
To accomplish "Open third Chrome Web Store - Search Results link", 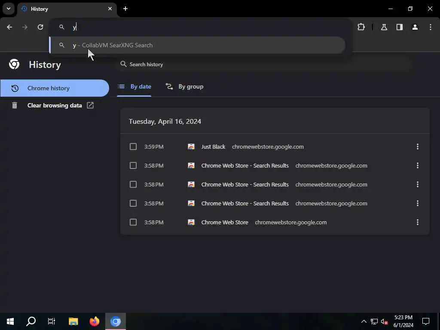I will pos(245,203).
